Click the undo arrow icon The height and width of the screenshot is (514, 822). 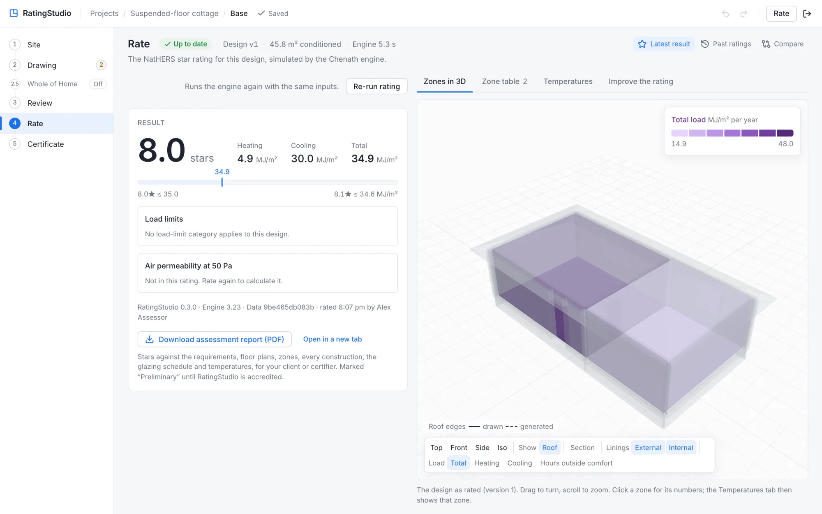pos(725,14)
